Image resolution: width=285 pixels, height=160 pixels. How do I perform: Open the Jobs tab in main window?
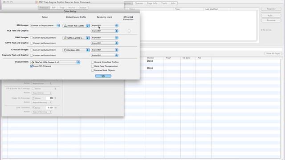[x=173, y=3]
